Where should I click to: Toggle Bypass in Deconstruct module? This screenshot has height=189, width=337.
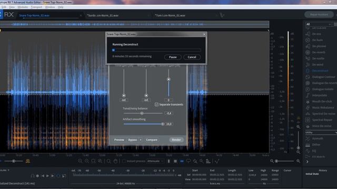pos(132,140)
